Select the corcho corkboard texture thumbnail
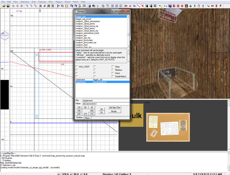This screenshot has width=230, height=175. 168,127
